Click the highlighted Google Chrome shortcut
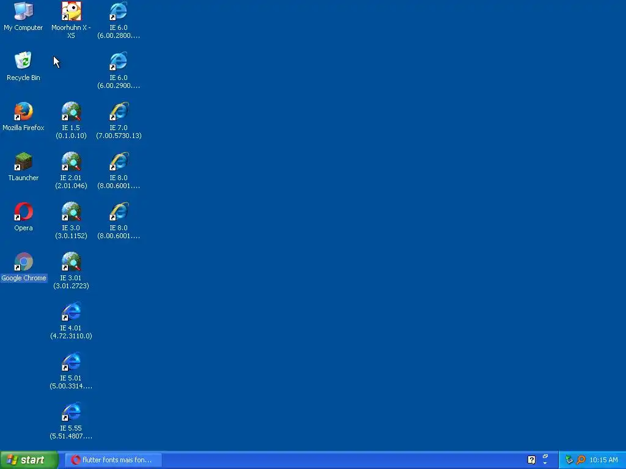Image resolution: width=626 pixels, height=469 pixels. 24,267
